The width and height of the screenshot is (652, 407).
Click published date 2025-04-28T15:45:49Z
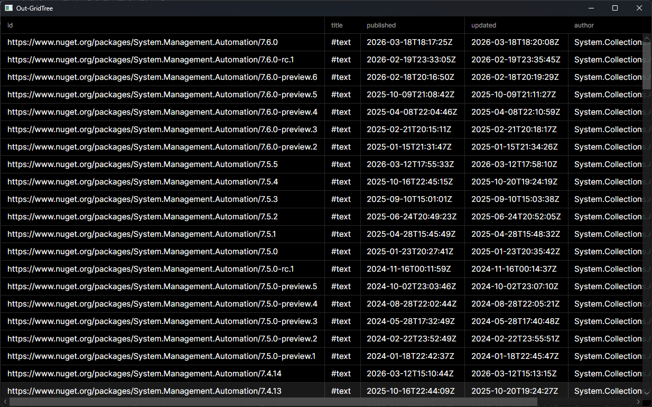click(x=410, y=234)
